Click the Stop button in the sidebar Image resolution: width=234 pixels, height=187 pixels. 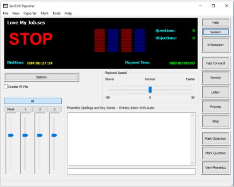[x=215, y=121]
